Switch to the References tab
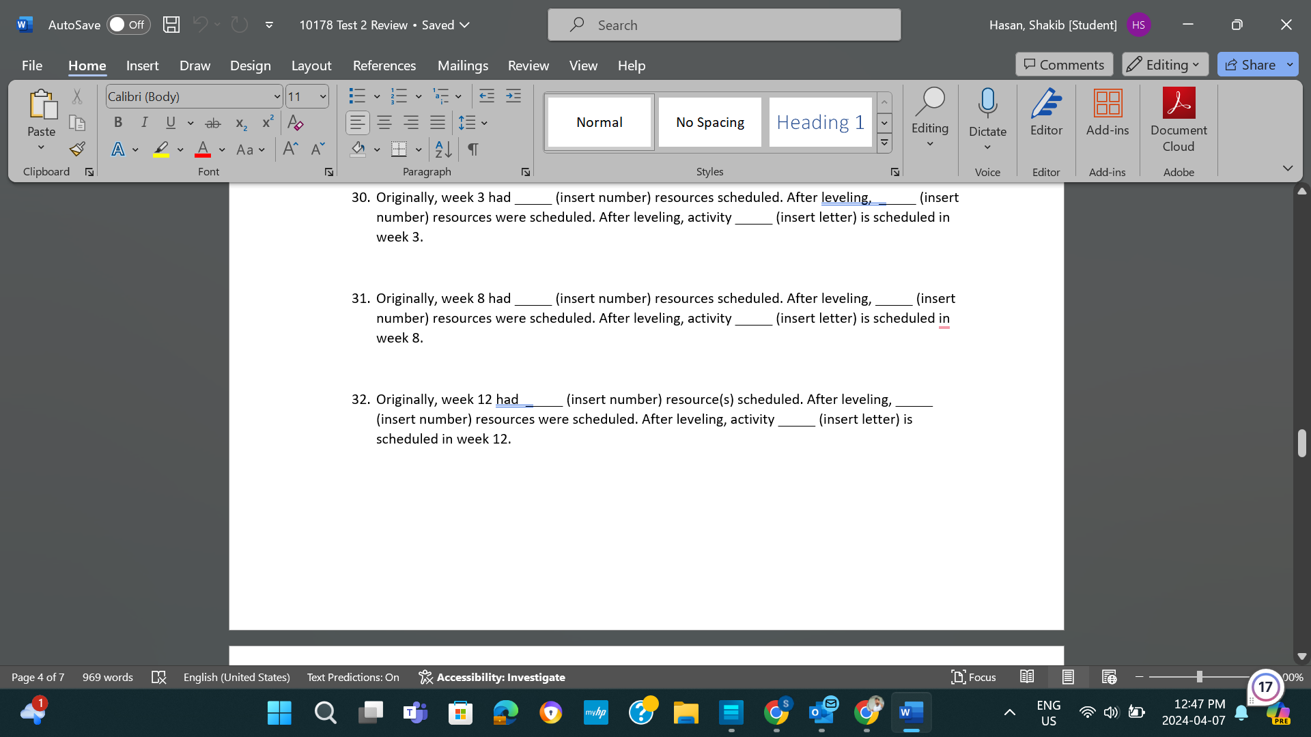The image size is (1311, 737). [x=384, y=66]
